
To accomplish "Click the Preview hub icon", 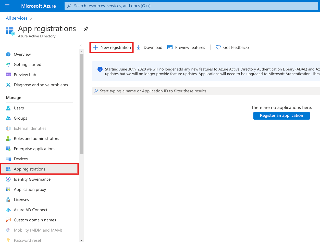I will tap(8, 75).
